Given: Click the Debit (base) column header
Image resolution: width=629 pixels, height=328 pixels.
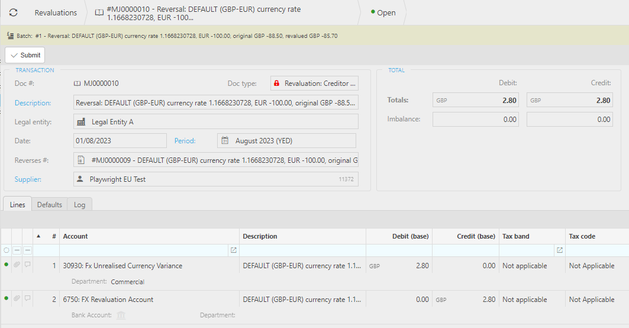Looking at the screenshot, I should [x=399, y=236].
